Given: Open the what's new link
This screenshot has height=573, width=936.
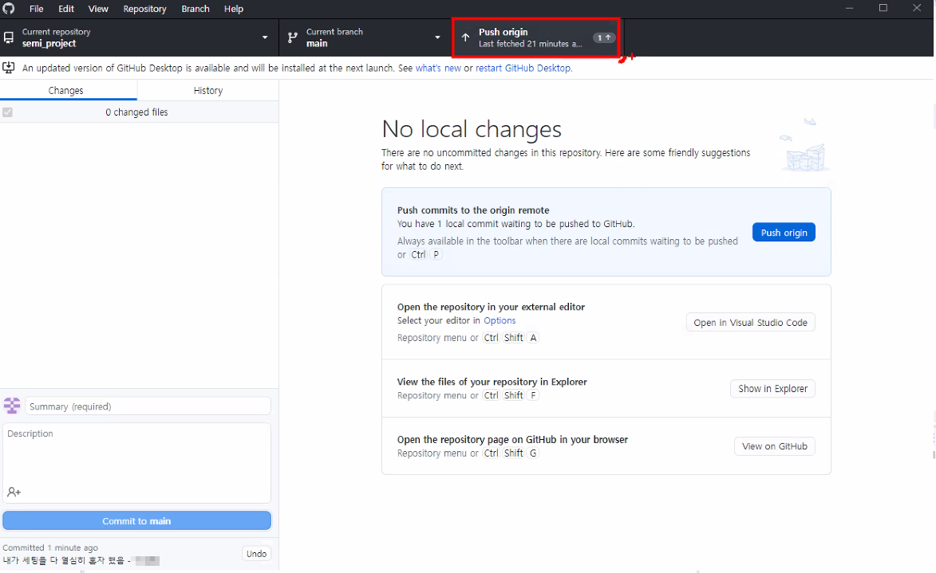Looking at the screenshot, I should (x=438, y=68).
